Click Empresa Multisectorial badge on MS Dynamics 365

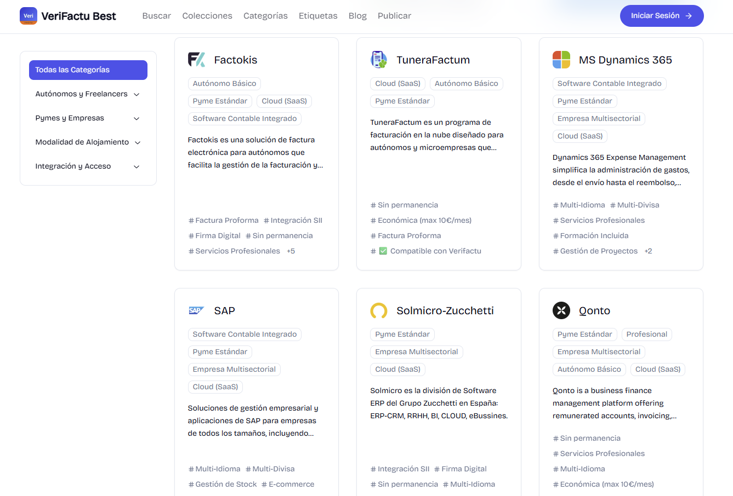[x=599, y=119]
